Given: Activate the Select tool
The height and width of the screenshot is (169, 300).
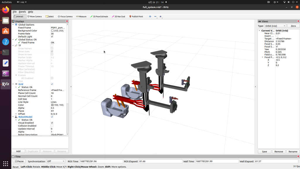Looking at the screenshot, I should 50,16.
